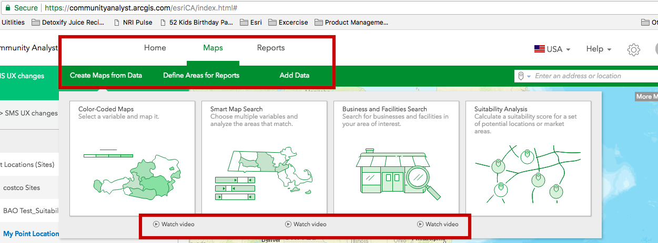Expand the USA country dropdown
Image resolution: width=658 pixels, height=243 pixels.
(552, 49)
